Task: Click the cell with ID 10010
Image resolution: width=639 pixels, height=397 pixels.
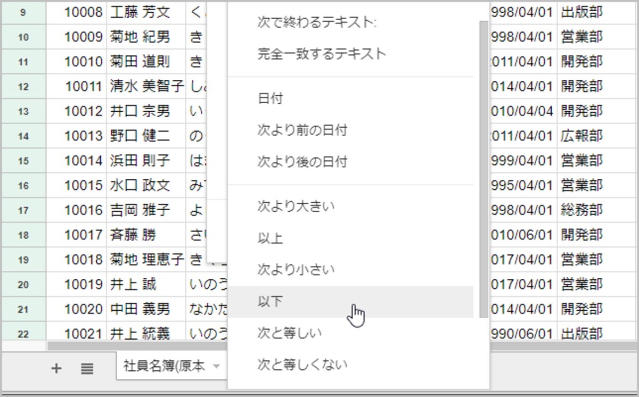Action: tap(76, 62)
